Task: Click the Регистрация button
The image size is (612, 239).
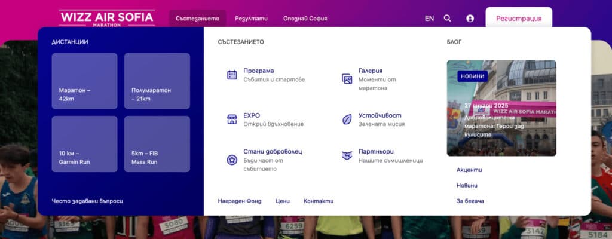Action: point(519,19)
